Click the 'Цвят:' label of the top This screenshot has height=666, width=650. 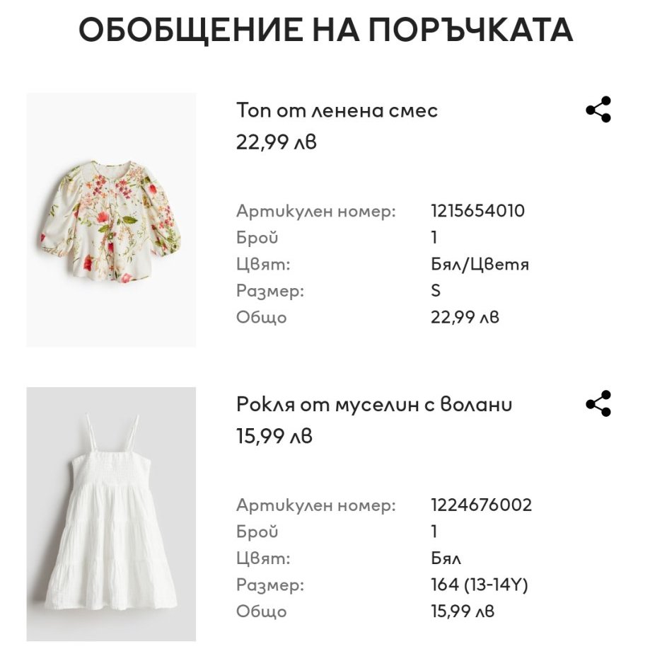click(x=263, y=265)
